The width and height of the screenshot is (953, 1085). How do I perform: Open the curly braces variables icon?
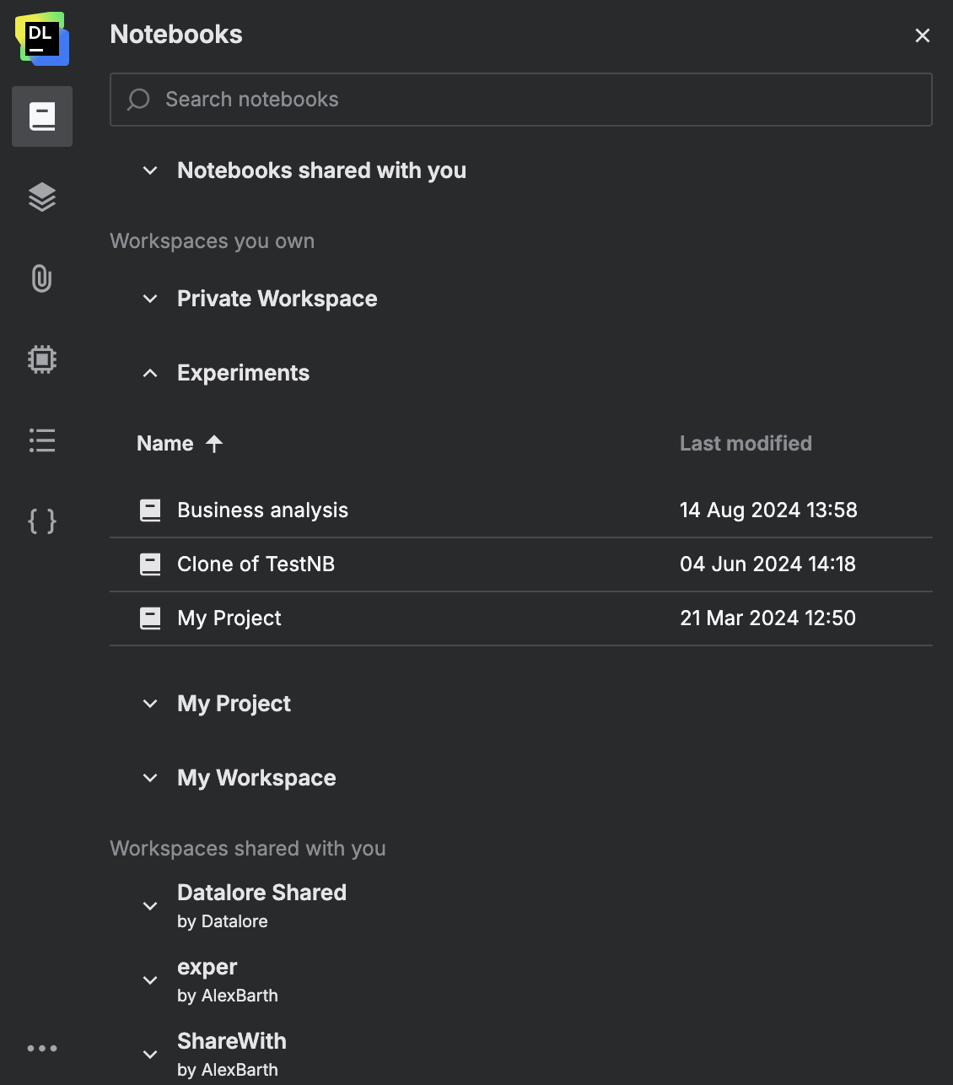click(42, 521)
